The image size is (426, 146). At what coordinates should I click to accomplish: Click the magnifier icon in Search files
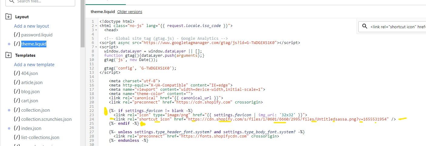11,1
